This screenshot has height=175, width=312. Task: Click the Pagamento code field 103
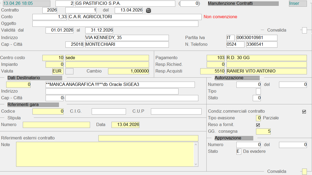point(216,58)
